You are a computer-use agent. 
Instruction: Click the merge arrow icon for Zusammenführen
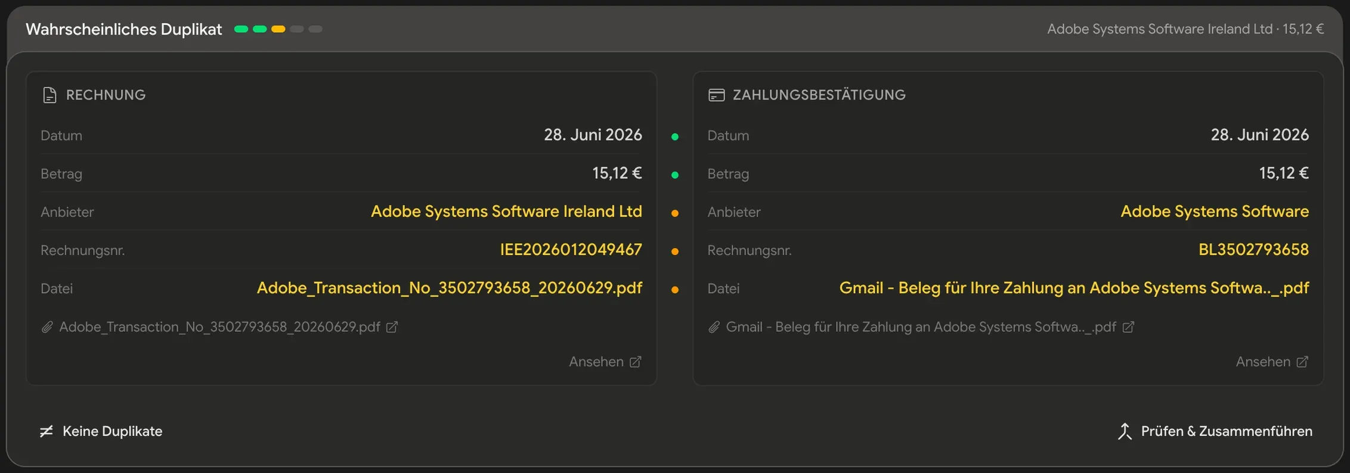click(x=1125, y=431)
